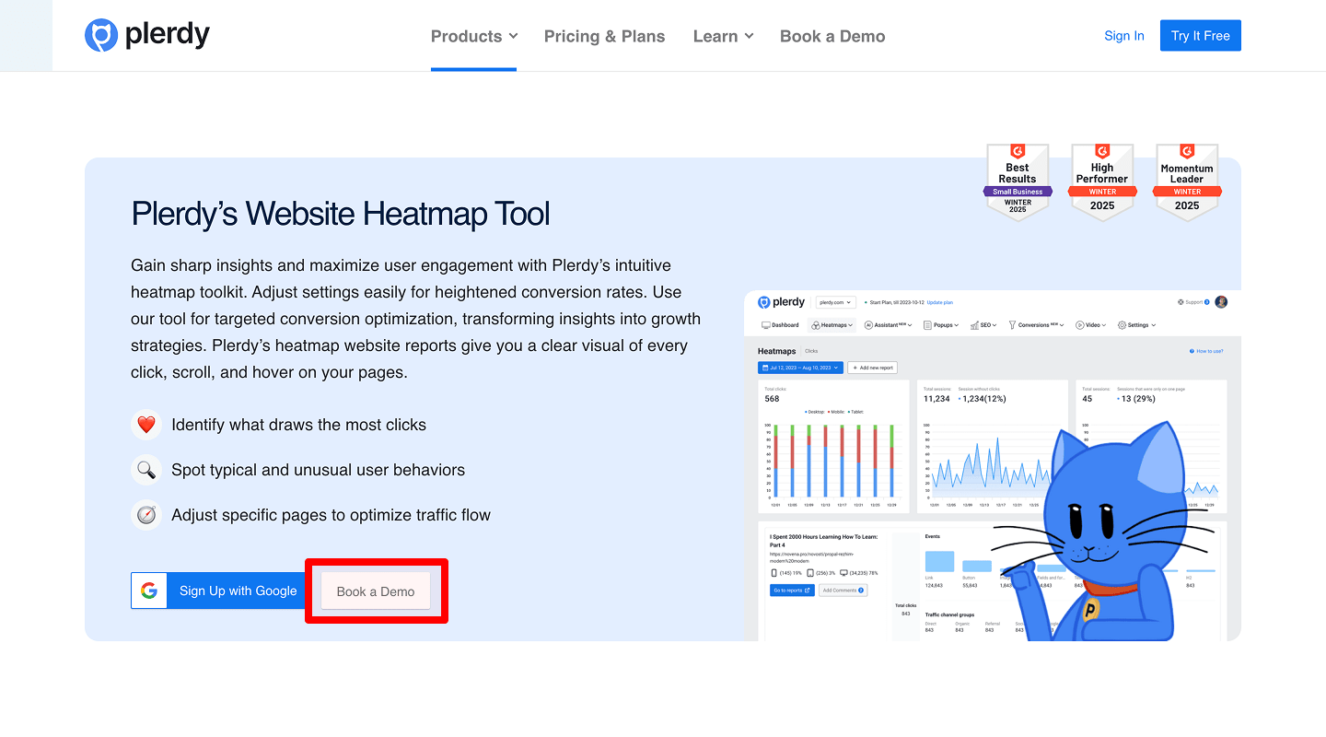The height and width of the screenshot is (737, 1326).
Task: Switch to the Clicks tab under Heatmaps
Action: (x=811, y=351)
